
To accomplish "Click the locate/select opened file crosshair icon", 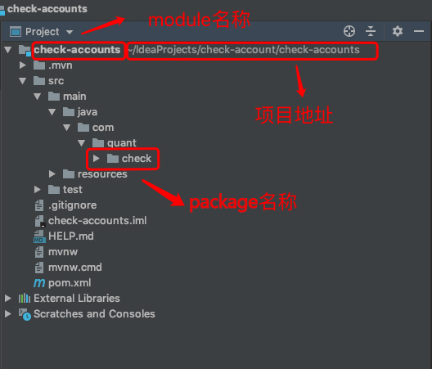I will pos(349,31).
